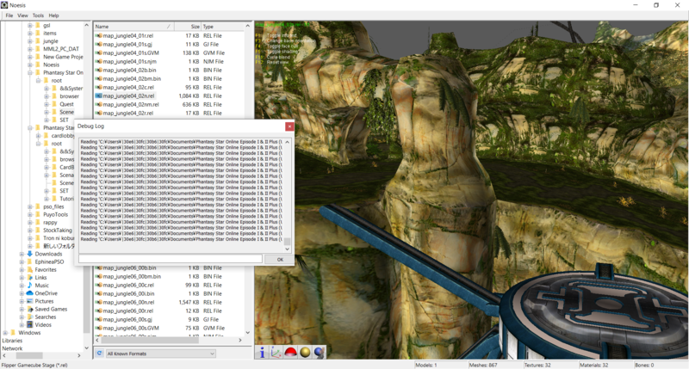Sort files by the Type column header
Screen dimensions: 689x369
[222, 27]
